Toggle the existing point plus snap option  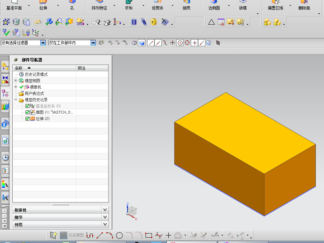(195, 43)
